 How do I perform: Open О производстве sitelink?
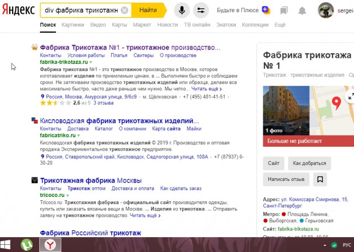tap(178, 55)
